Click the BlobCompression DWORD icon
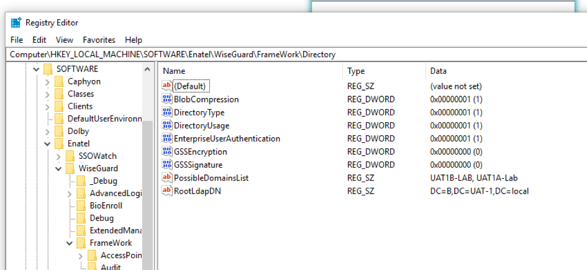 click(167, 99)
